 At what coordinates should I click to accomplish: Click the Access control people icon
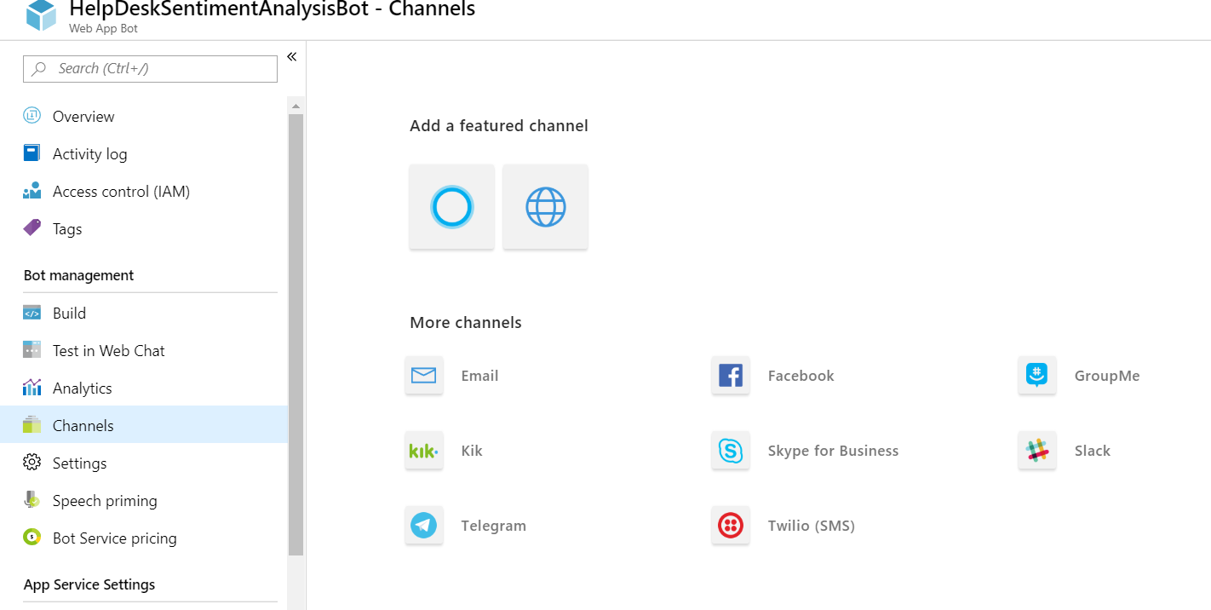point(32,191)
